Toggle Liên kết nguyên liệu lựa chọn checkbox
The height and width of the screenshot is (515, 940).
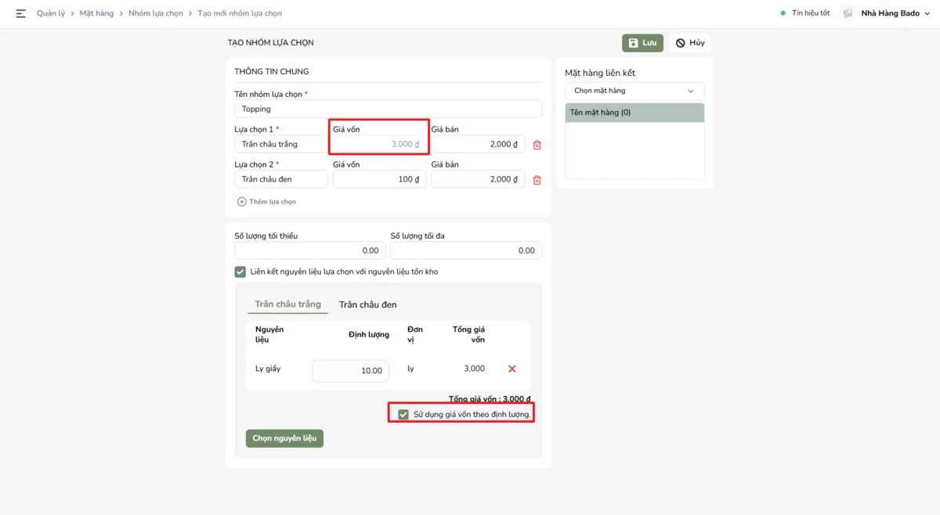click(x=240, y=272)
